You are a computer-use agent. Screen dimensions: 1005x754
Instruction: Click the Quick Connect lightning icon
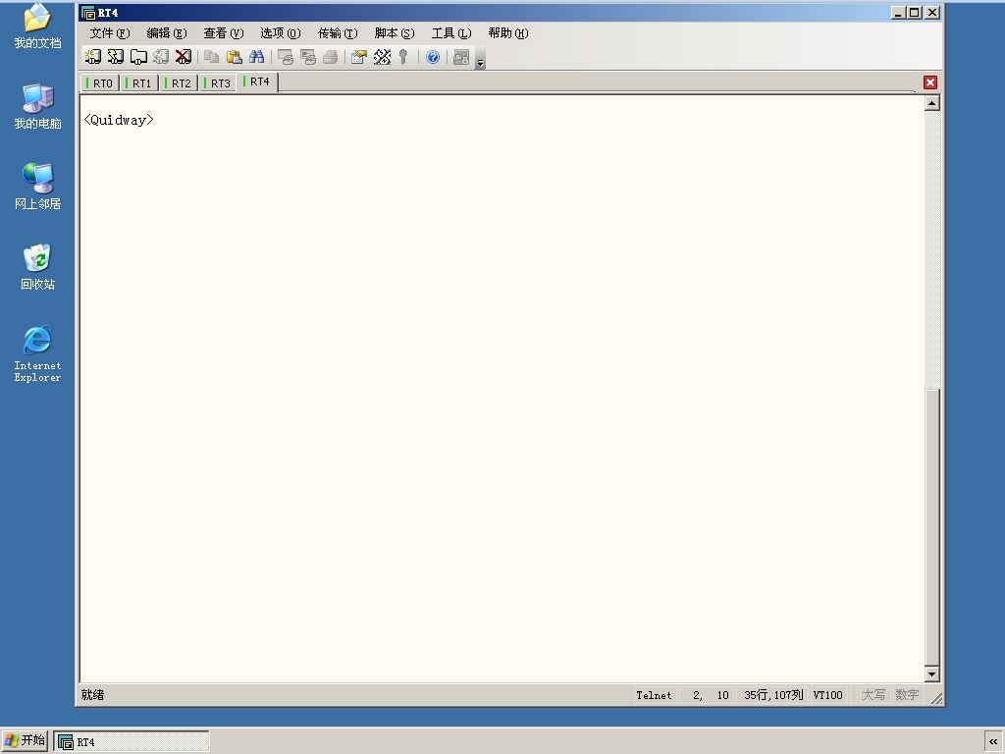click(x=116, y=57)
